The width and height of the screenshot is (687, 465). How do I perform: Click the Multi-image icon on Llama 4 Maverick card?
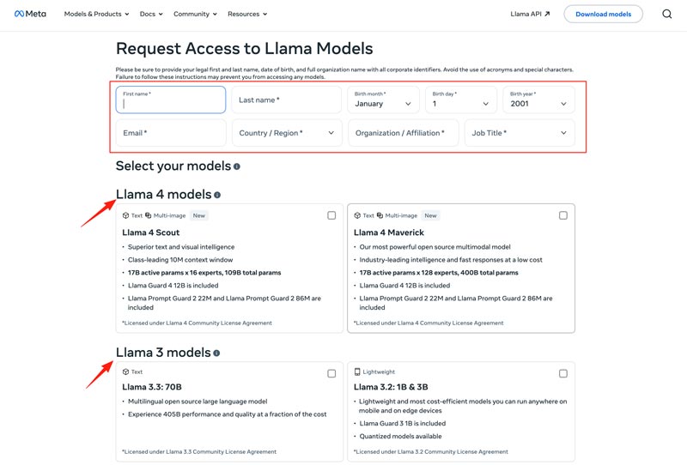tap(380, 216)
